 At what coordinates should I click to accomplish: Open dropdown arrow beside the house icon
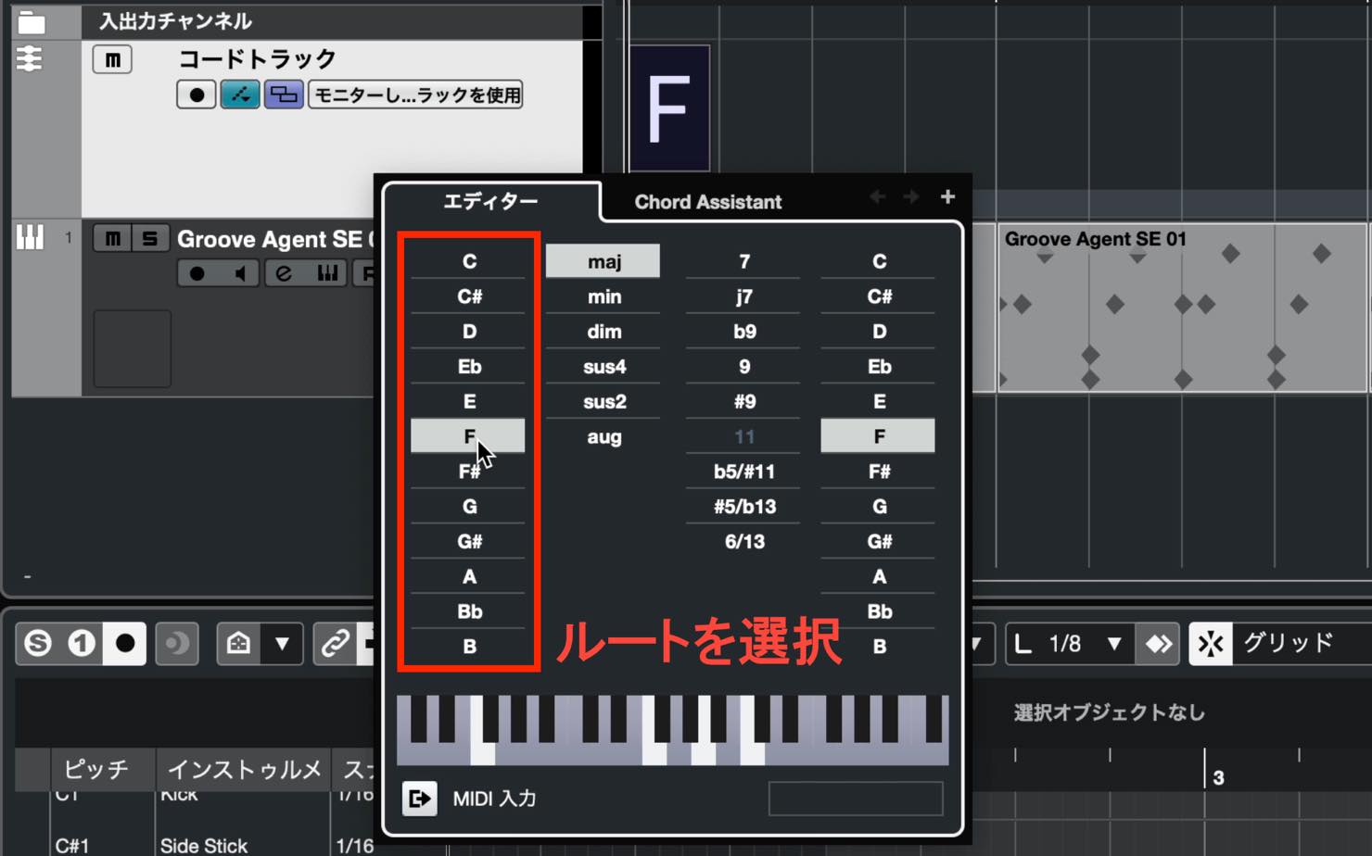282,643
